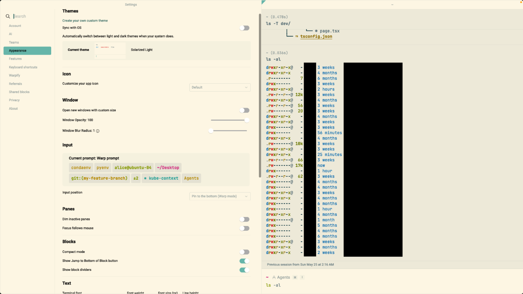The image size is (523, 294).
Task: Click the git:(my-feature-branch) prompt chip
Action: click(99, 178)
